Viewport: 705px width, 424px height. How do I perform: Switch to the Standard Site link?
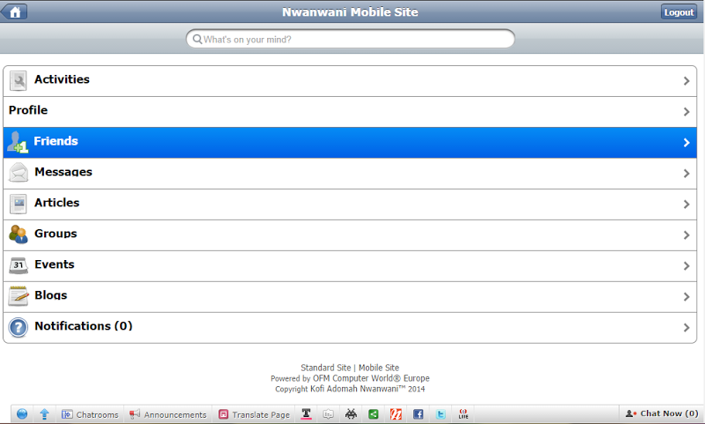point(325,368)
